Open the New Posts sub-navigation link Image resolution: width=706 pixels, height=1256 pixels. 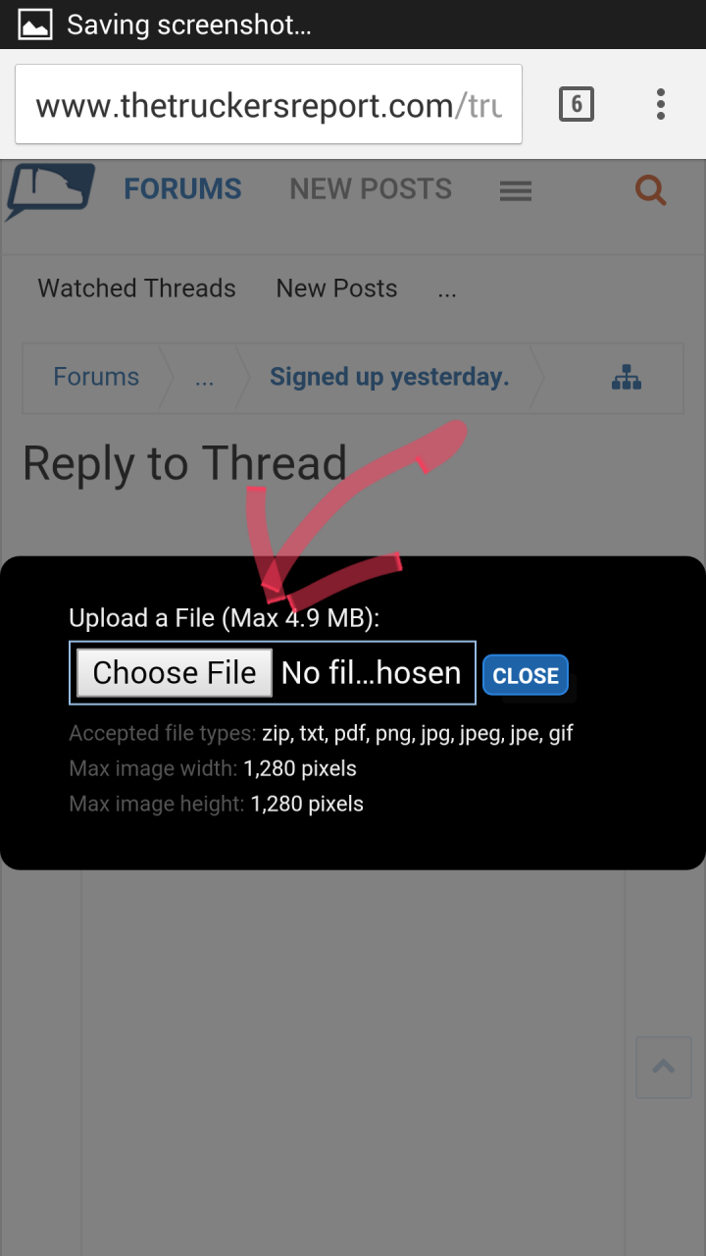click(336, 288)
